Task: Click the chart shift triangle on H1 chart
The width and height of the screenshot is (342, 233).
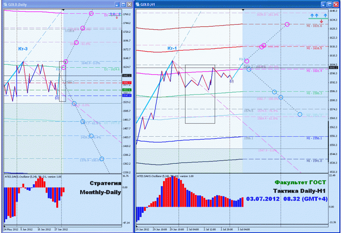Action: click(243, 10)
